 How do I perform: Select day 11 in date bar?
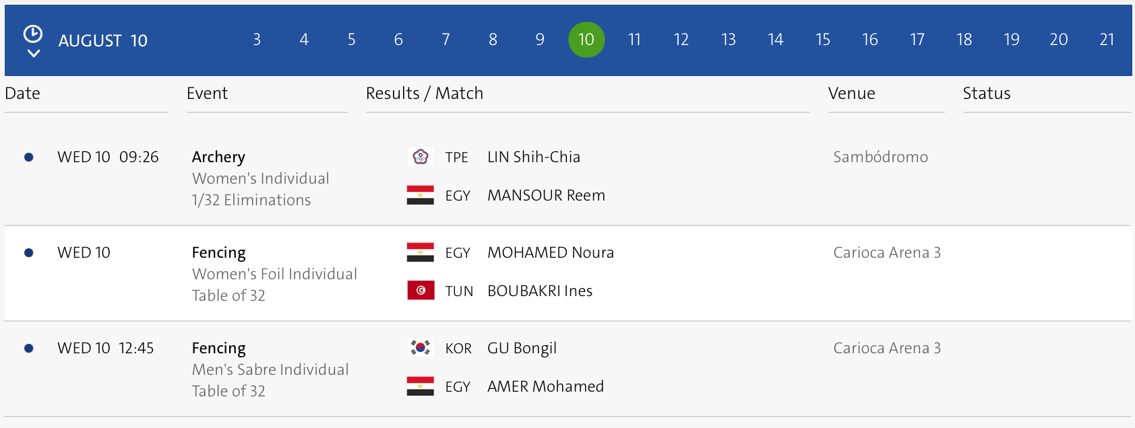point(634,40)
